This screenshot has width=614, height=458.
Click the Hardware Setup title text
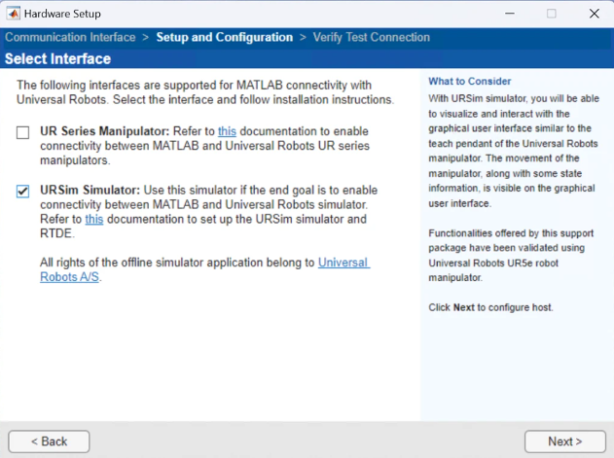[x=63, y=14]
